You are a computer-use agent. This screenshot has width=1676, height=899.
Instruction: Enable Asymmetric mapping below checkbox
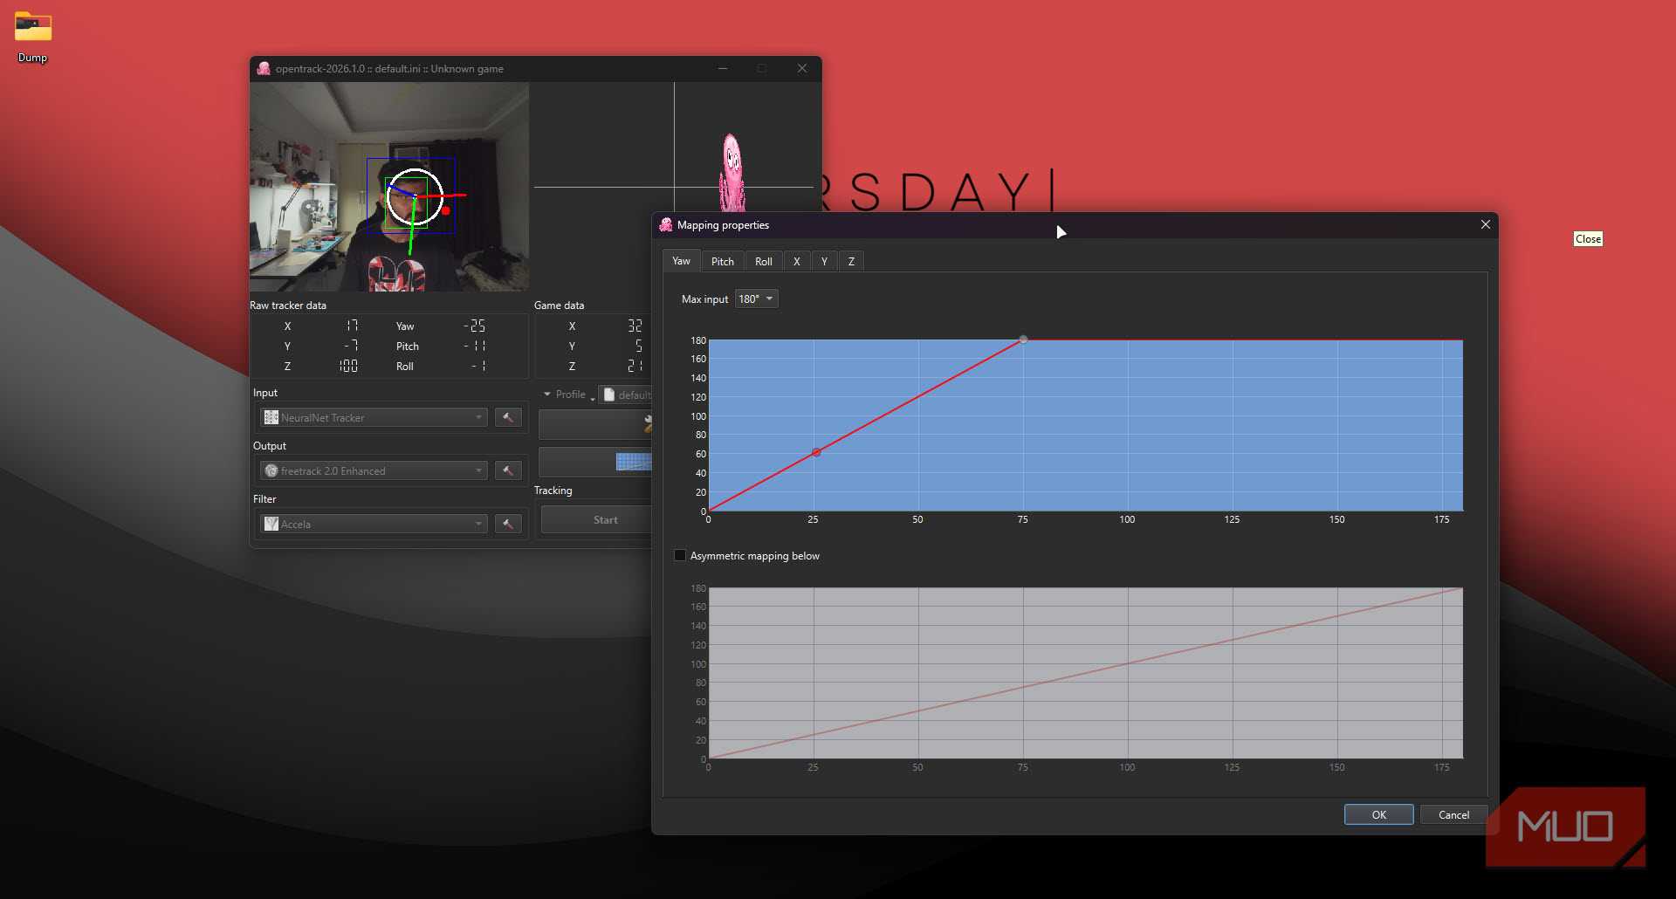680,555
